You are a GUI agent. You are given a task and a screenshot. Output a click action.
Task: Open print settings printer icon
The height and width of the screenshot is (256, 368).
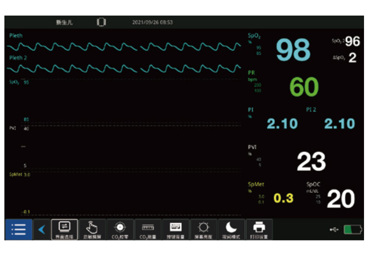click(x=259, y=230)
